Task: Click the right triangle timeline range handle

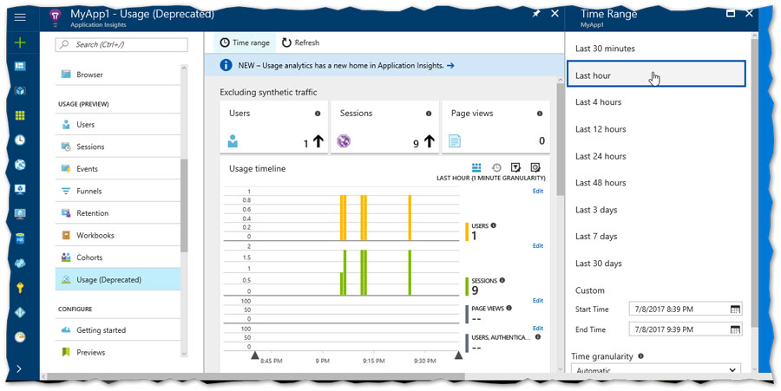Action: click(x=459, y=355)
